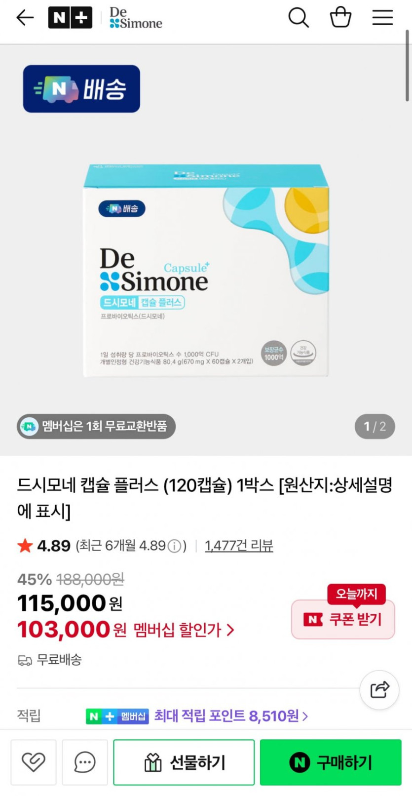Open the De Simone brand logo
The image size is (412, 796).
click(136, 18)
